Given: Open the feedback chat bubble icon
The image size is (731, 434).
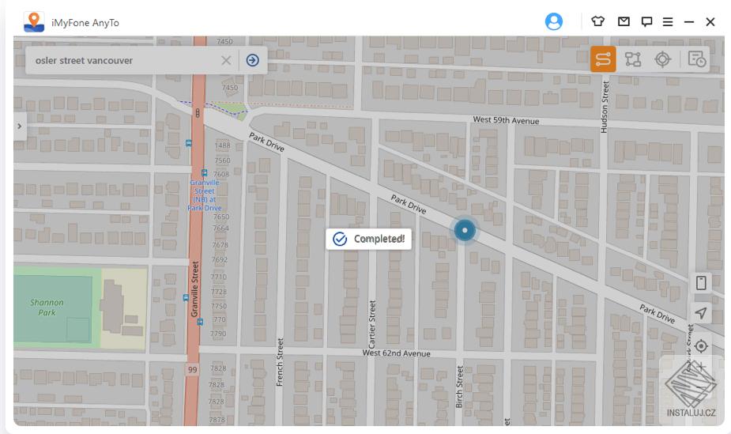Looking at the screenshot, I should click(x=646, y=22).
